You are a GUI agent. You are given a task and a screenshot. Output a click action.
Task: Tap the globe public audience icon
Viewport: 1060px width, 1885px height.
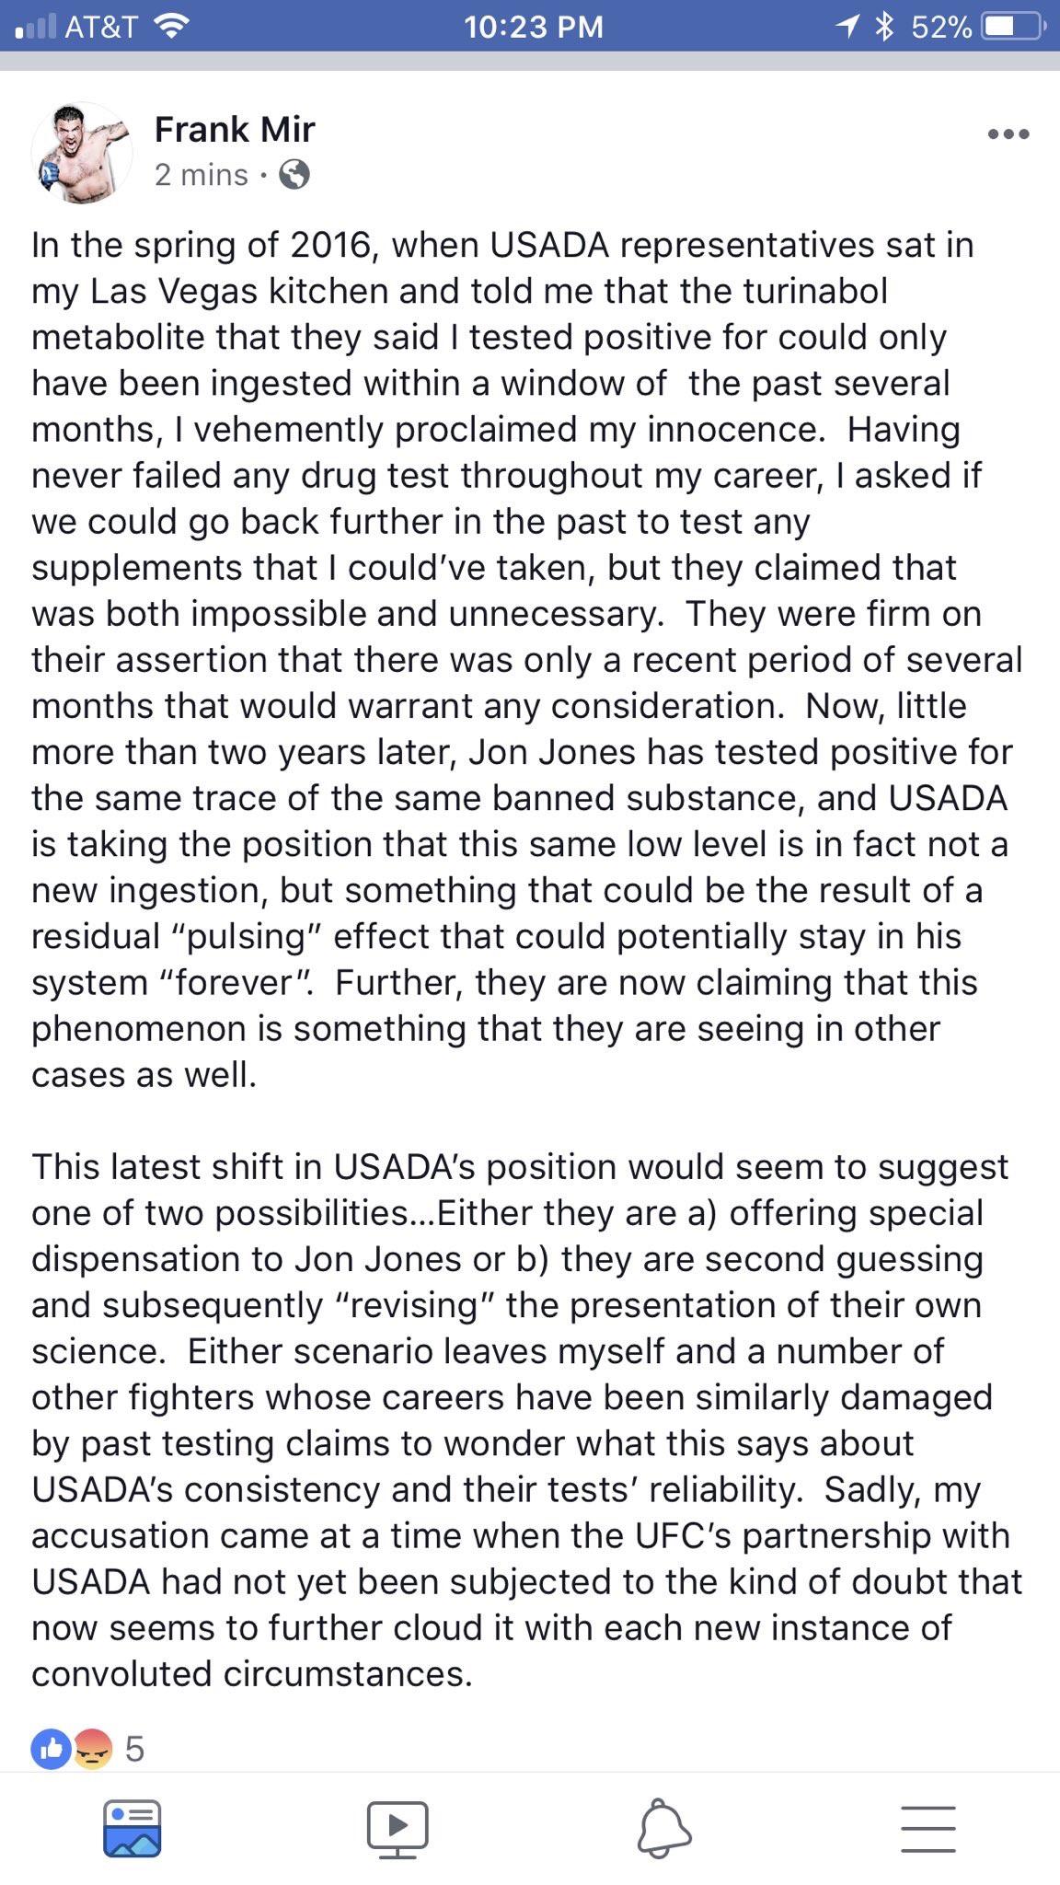294,174
